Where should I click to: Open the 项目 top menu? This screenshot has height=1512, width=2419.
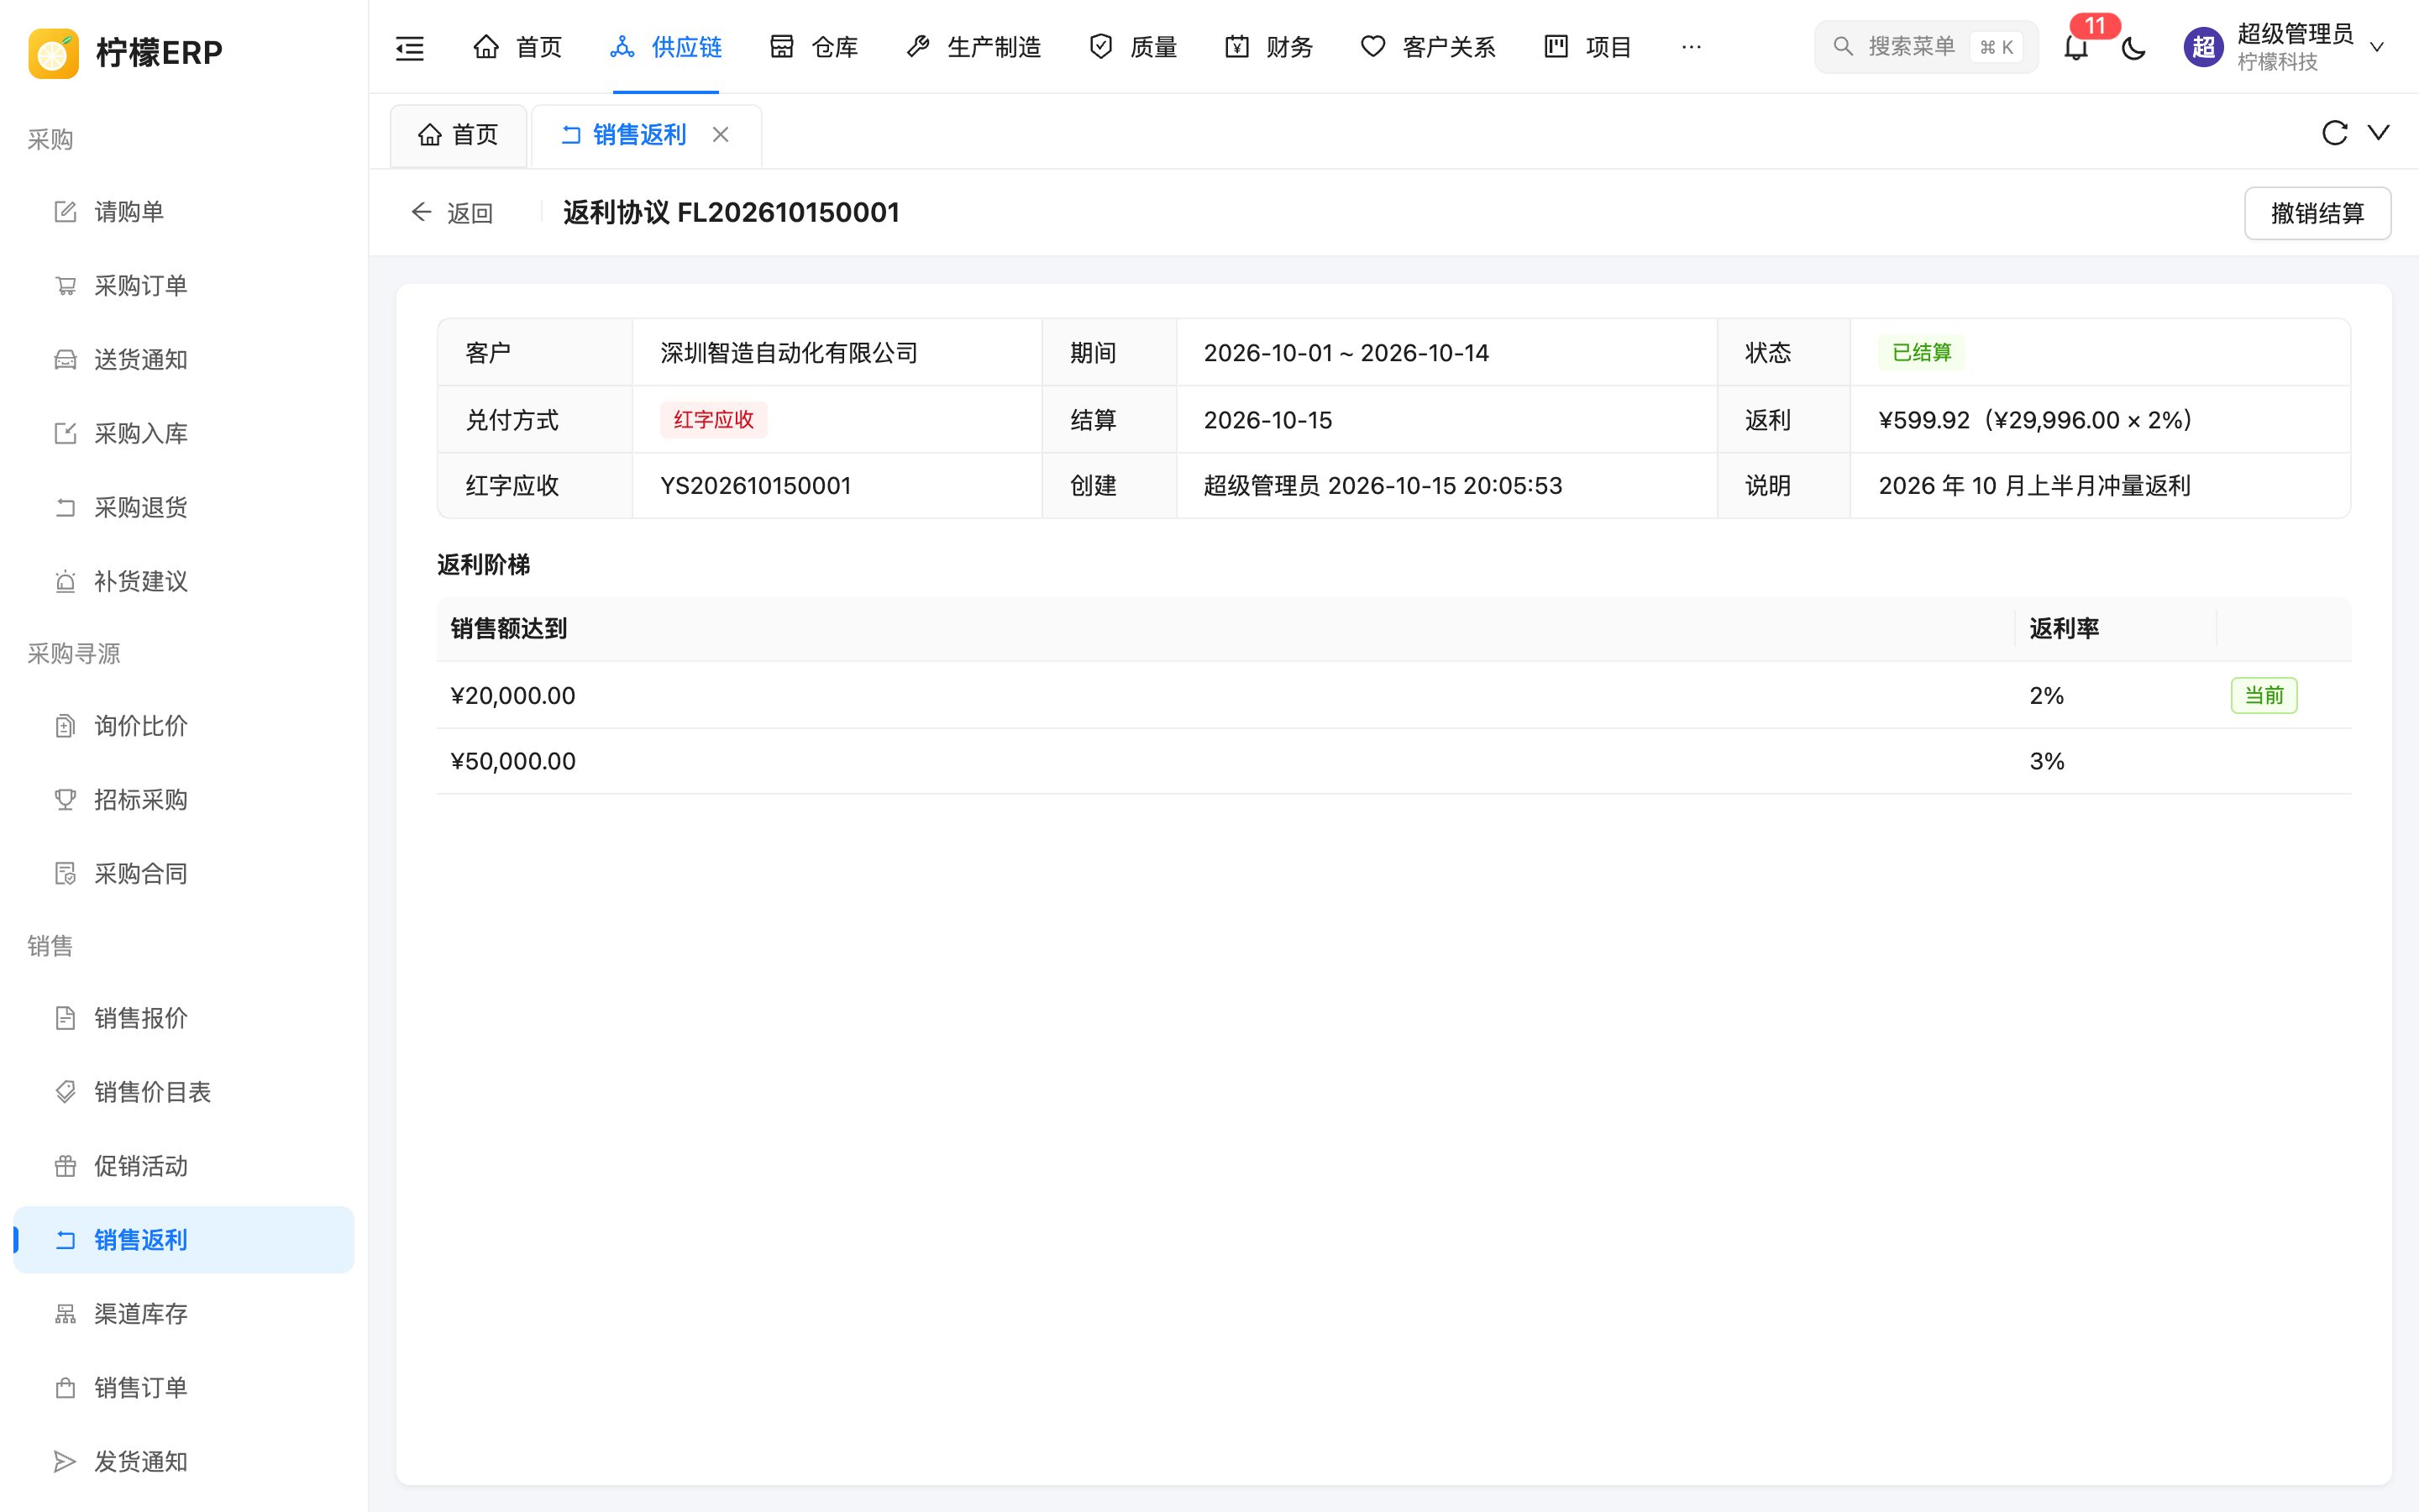[x=1587, y=47]
